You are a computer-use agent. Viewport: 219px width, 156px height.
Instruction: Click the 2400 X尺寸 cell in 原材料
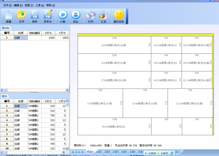pos(48,38)
